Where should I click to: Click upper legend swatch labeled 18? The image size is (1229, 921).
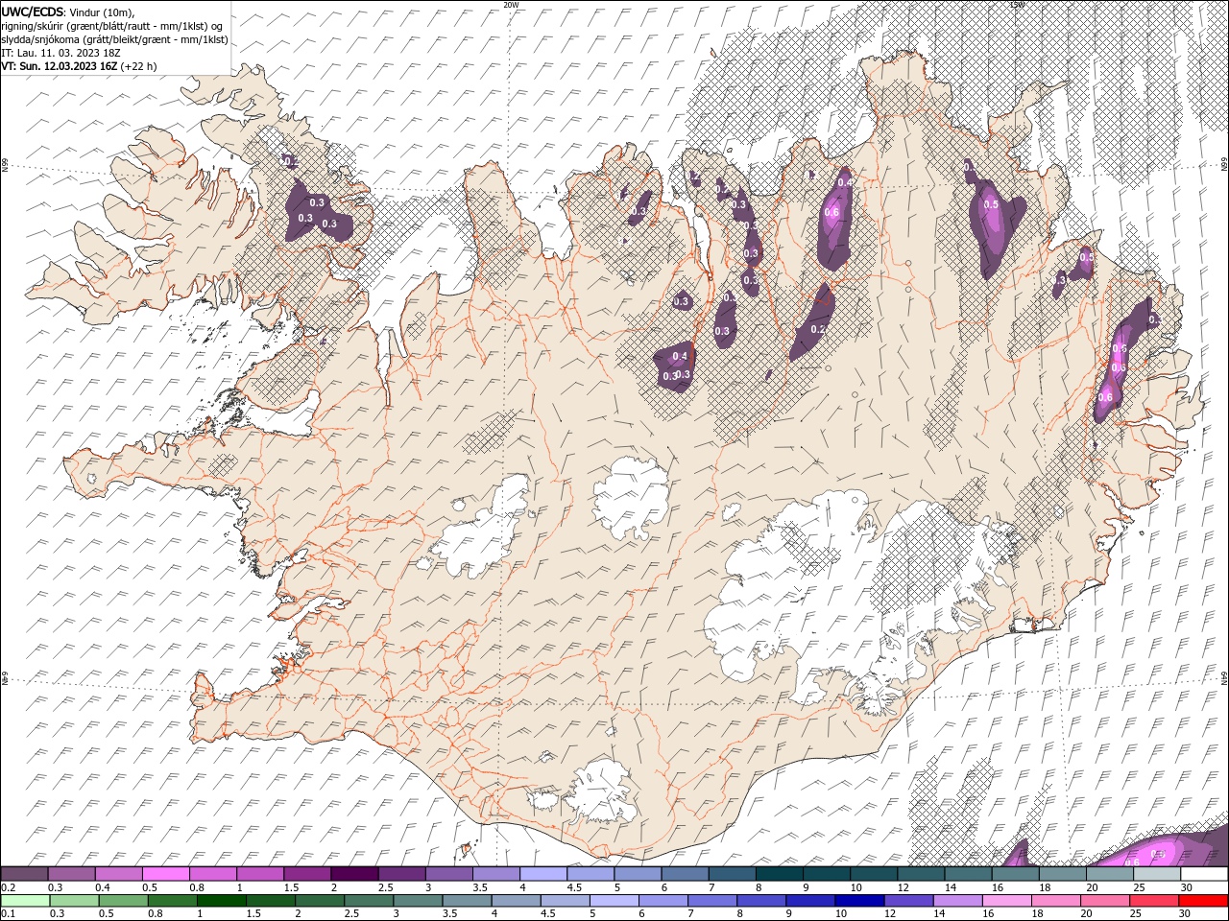(x=1062, y=874)
